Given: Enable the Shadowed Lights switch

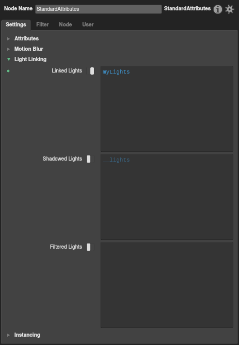Looking at the screenshot, I should pyautogui.click(x=90, y=159).
